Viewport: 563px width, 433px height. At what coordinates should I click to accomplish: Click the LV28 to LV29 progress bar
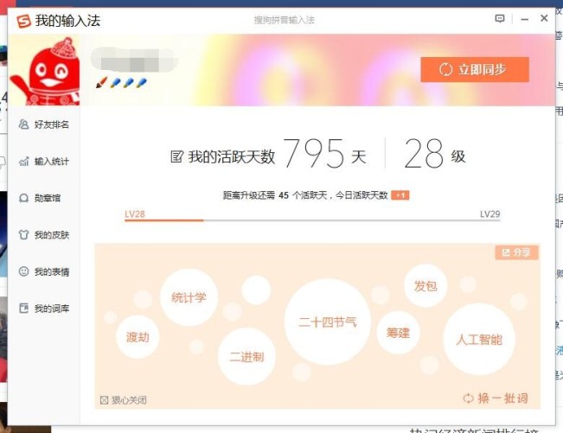312,220
